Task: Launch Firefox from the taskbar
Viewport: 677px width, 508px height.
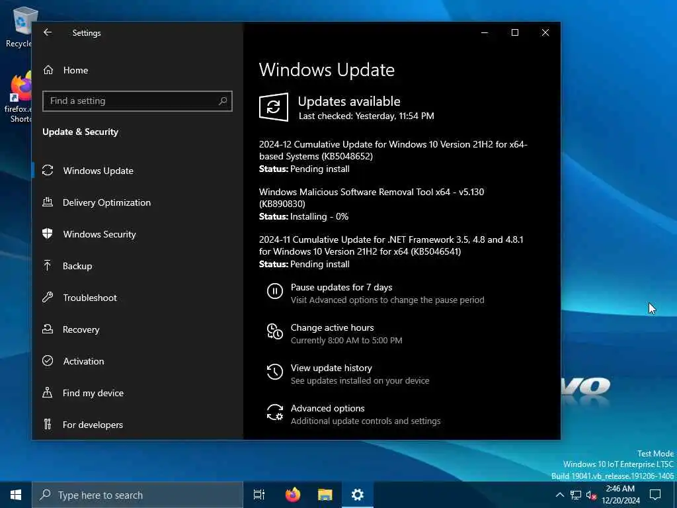Action: (x=293, y=495)
